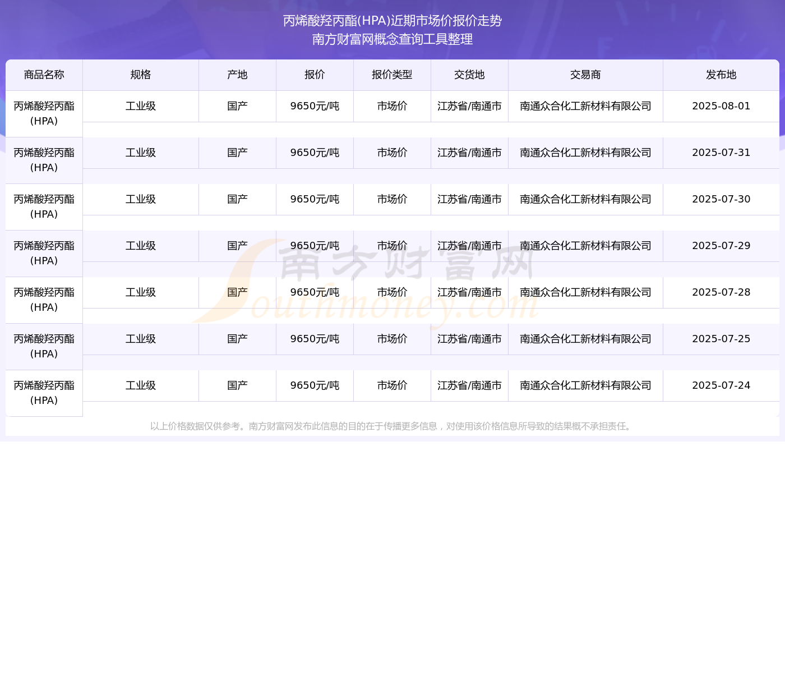Click the 9650元/吨 price in 2025-08-01 row
Image resolution: width=785 pixels, height=676 pixels.
click(x=315, y=106)
